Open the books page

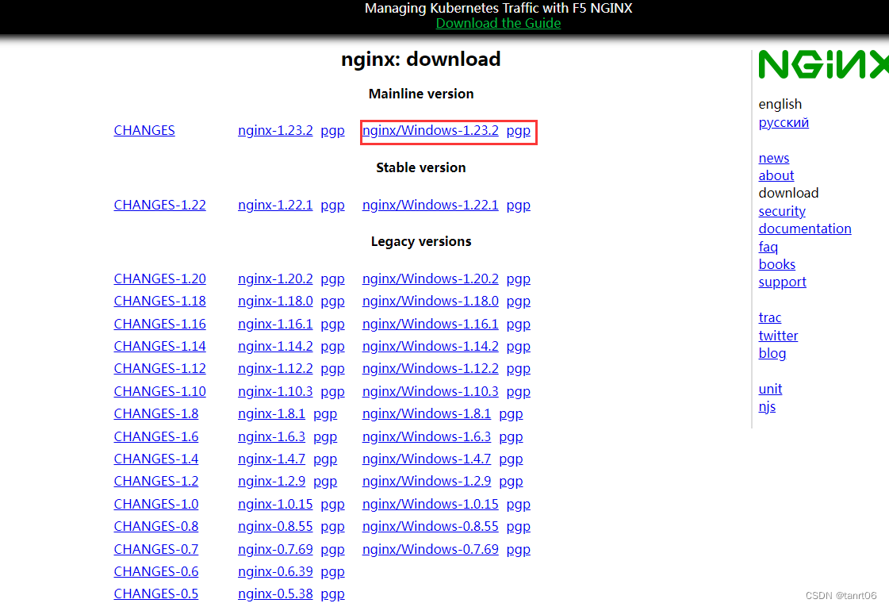click(776, 264)
